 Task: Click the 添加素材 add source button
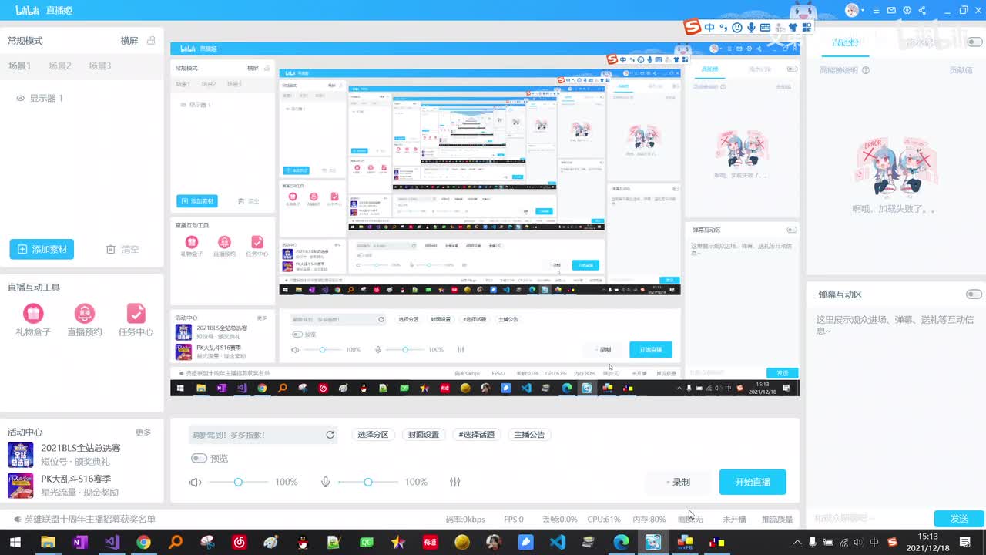point(42,249)
